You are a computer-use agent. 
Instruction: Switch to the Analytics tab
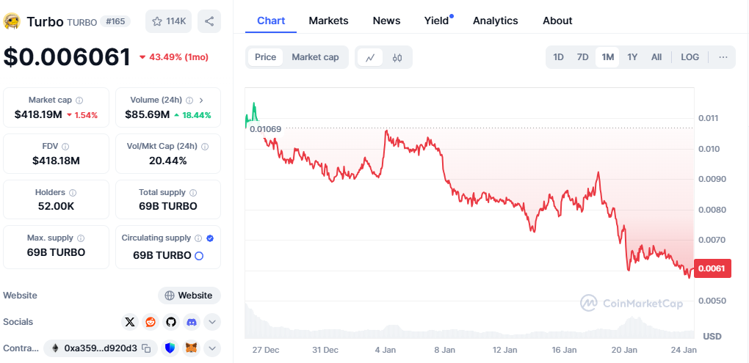coord(496,21)
